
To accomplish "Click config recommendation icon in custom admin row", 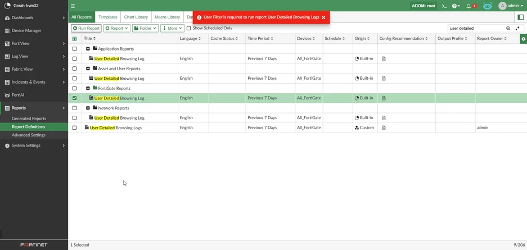I will tap(384, 128).
